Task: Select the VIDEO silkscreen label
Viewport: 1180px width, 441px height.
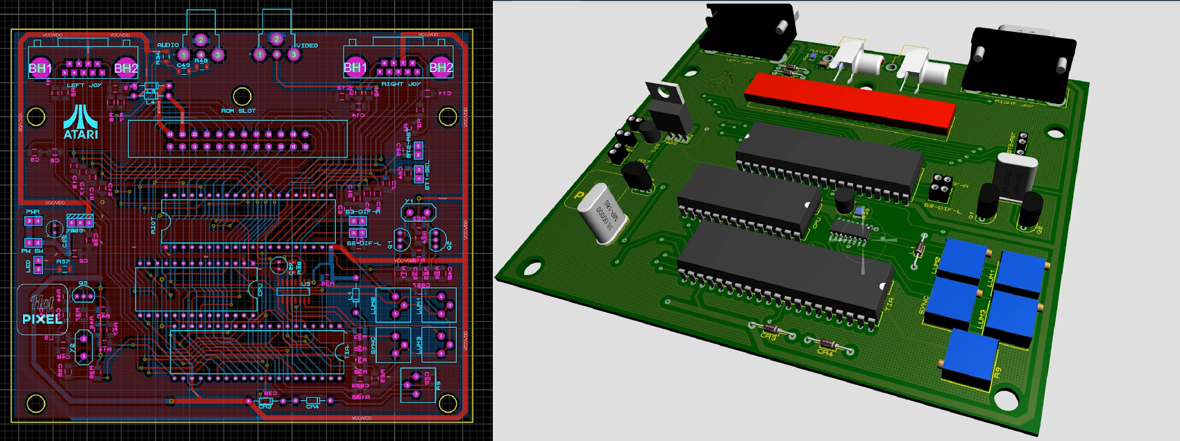Action: pyautogui.click(x=307, y=46)
